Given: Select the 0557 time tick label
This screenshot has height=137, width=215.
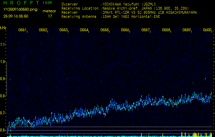Looking at the screenshot, I should point(146,30).
